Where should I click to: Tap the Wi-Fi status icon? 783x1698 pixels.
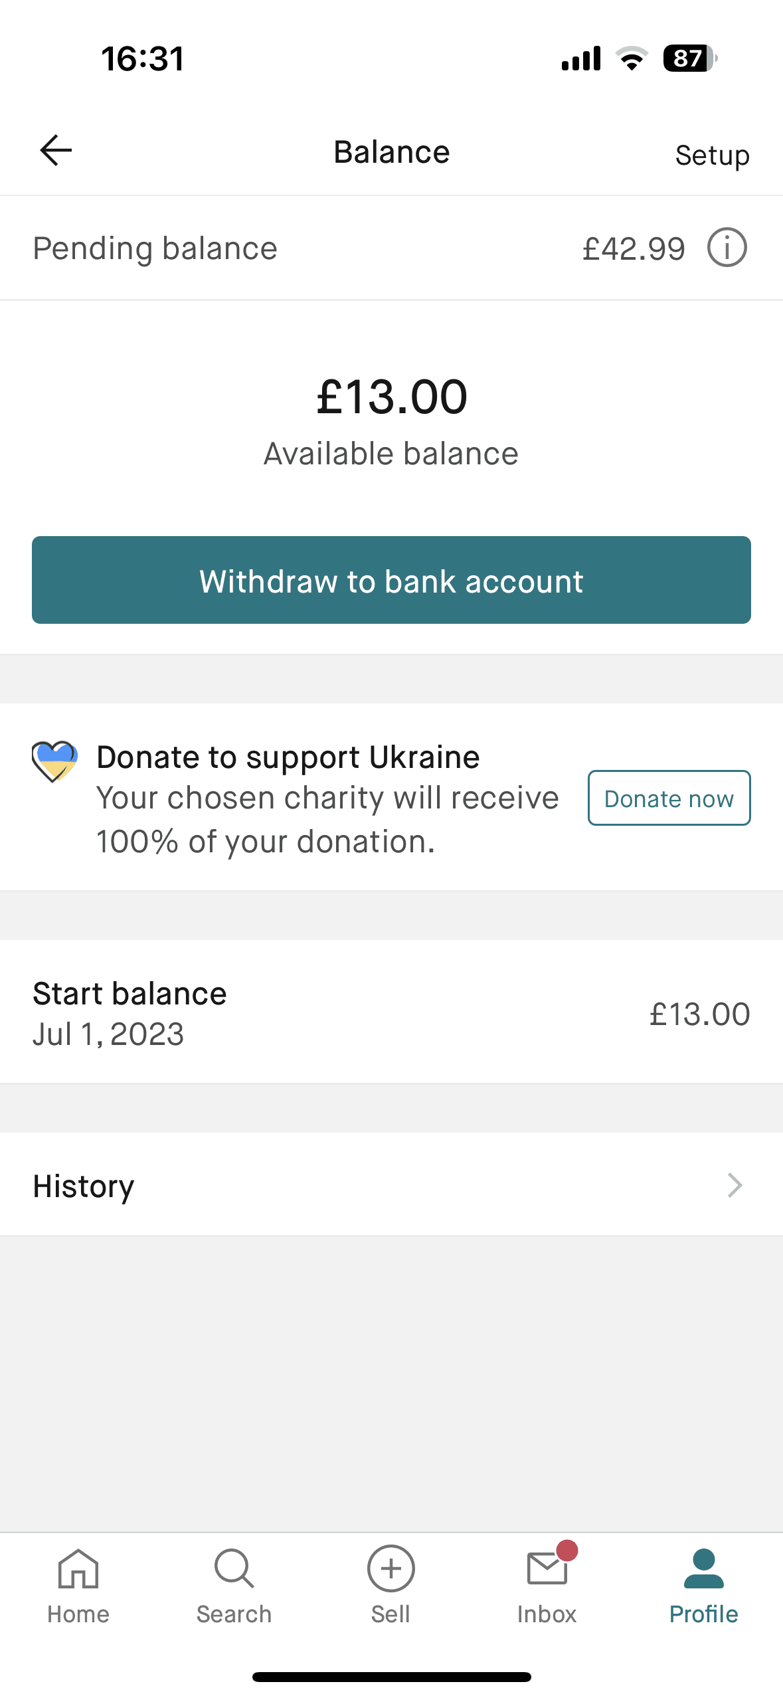click(632, 58)
